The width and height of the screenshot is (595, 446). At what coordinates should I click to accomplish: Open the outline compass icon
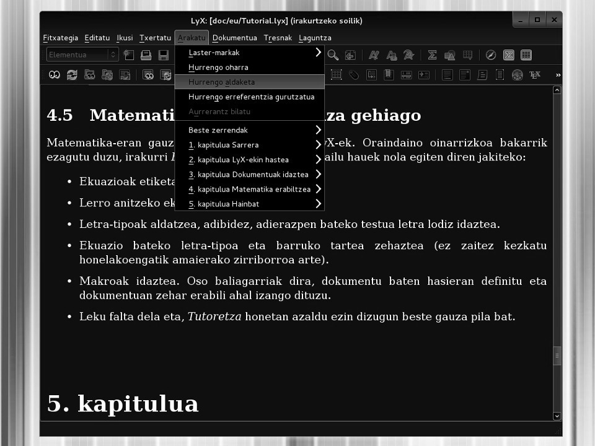click(x=491, y=55)
